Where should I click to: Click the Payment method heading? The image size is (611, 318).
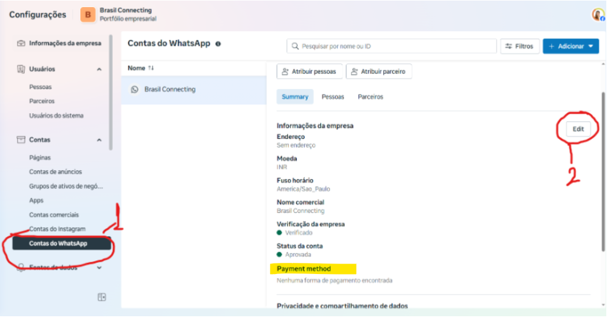click(304, 269)
